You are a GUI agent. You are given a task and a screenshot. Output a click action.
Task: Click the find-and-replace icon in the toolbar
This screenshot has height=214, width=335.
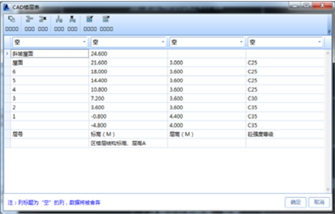coord(12,19)
